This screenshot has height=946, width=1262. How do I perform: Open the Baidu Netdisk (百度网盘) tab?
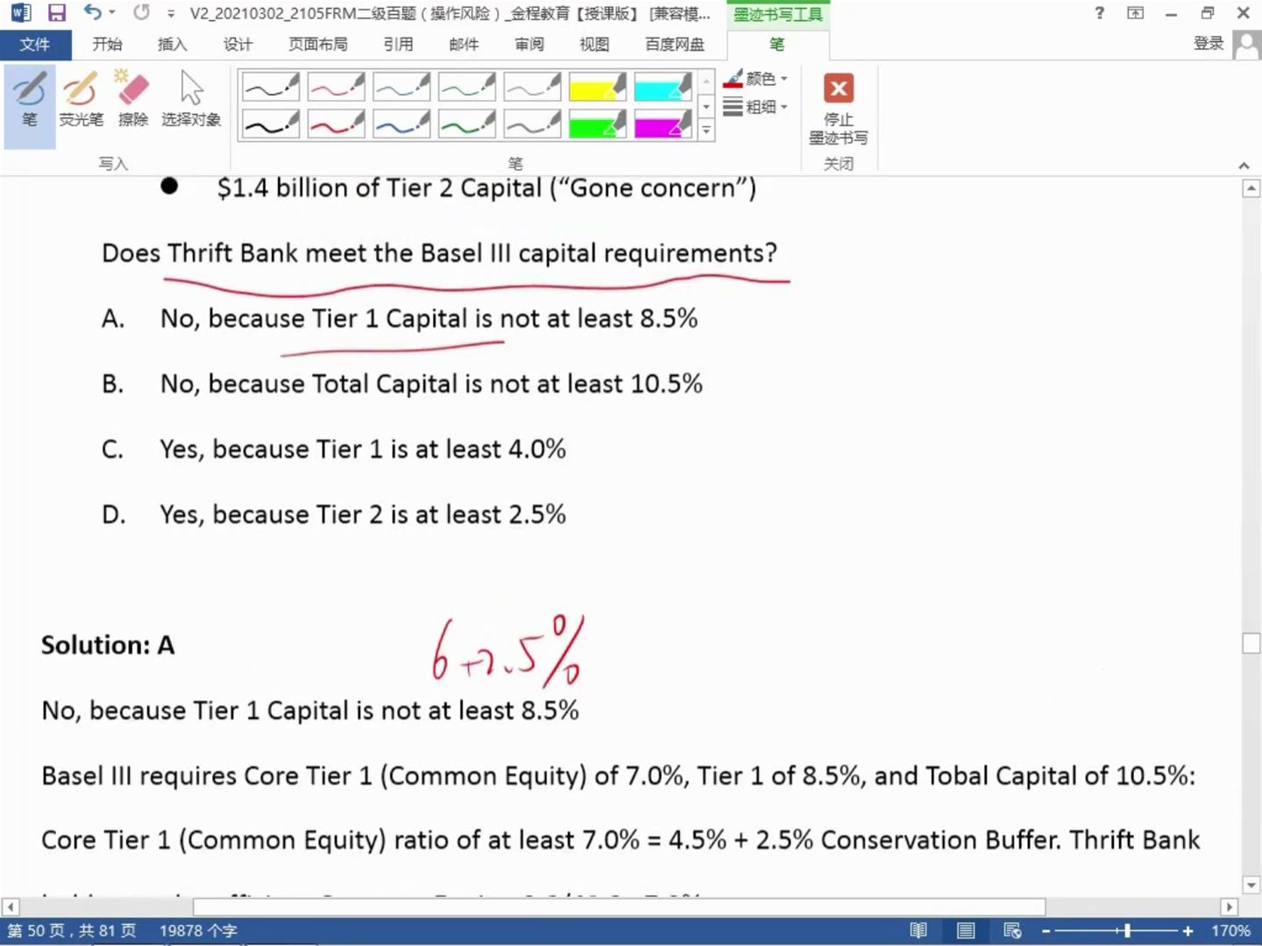pos(675,45)
